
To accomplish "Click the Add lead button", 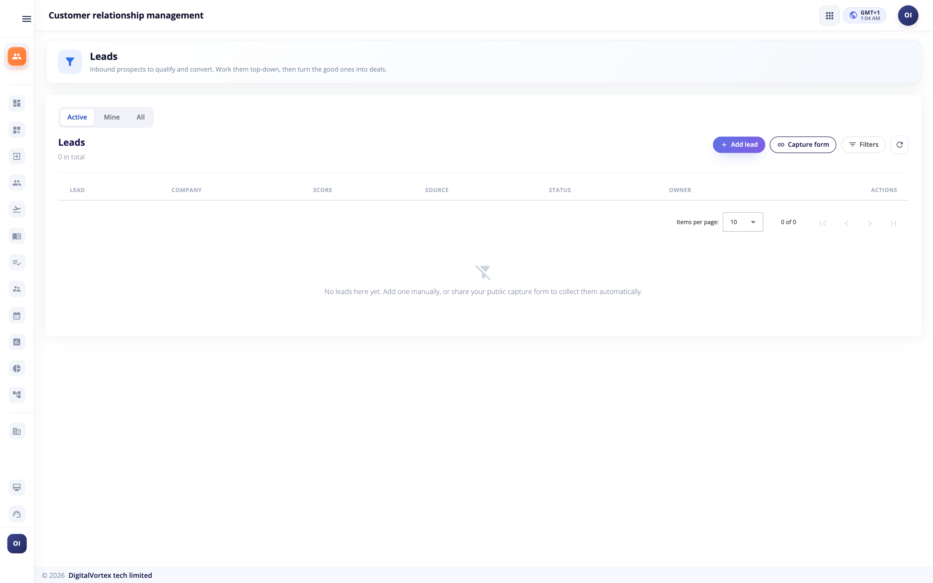I will click(739, 144).
